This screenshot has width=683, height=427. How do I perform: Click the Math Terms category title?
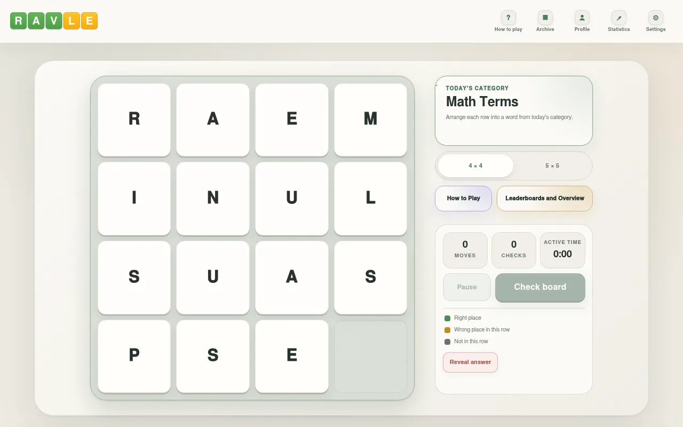tap(482, 101)
